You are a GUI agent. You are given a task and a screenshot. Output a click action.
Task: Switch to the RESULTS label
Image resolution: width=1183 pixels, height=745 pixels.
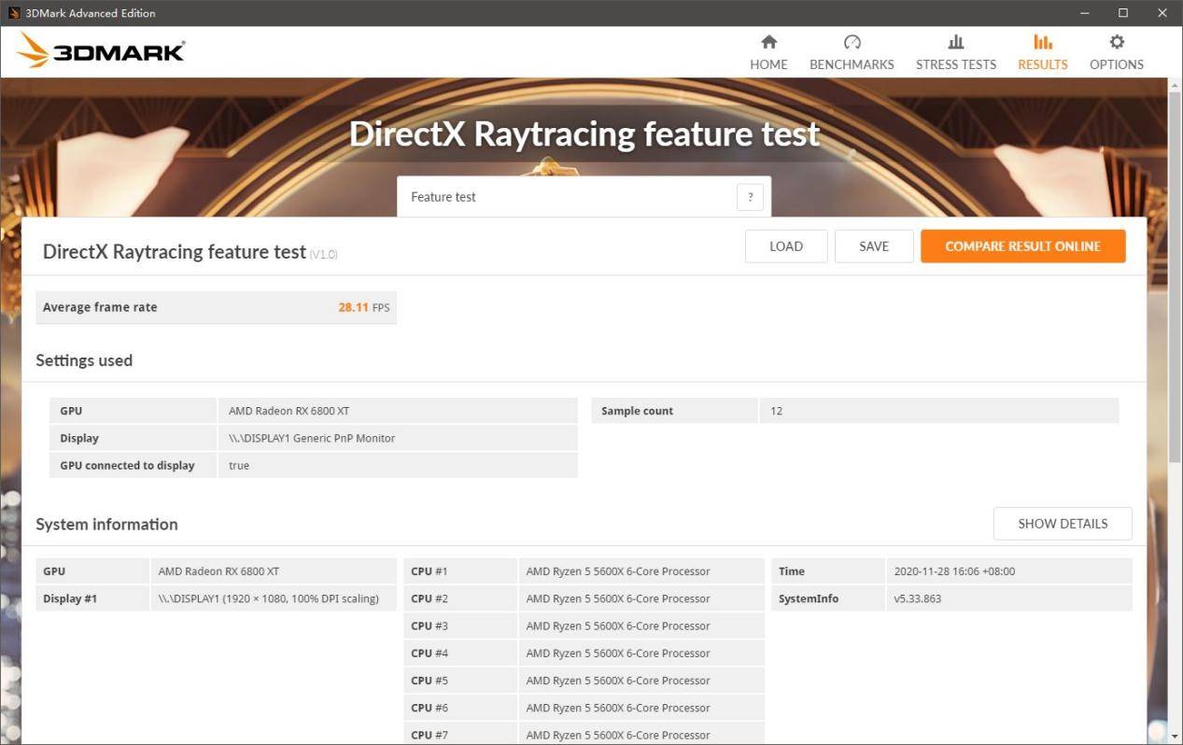point(1043,64)
